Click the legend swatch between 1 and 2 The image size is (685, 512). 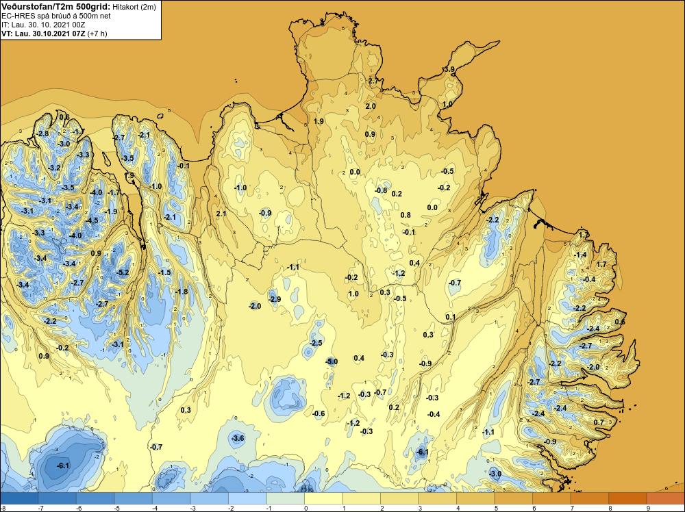pos(361,498)
